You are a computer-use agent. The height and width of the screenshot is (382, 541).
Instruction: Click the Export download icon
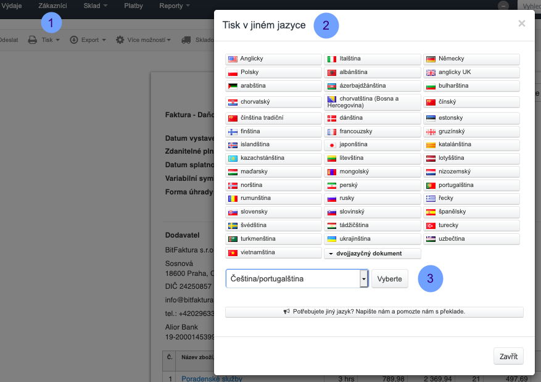click(x=74, y=40)
